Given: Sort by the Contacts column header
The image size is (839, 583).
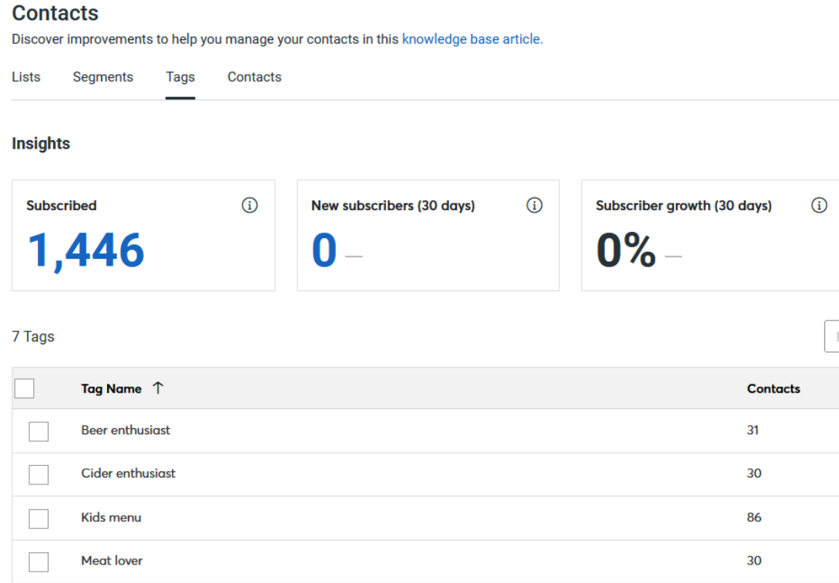Looking at the screenshot, I should click(x=774, y=388).
